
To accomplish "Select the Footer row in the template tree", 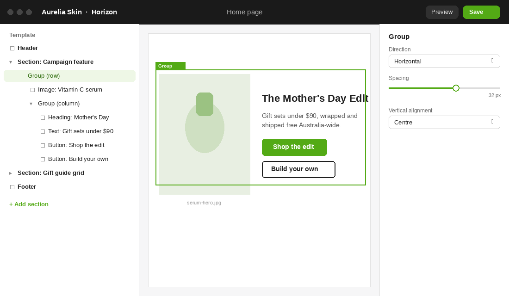I will pos(69,187).
